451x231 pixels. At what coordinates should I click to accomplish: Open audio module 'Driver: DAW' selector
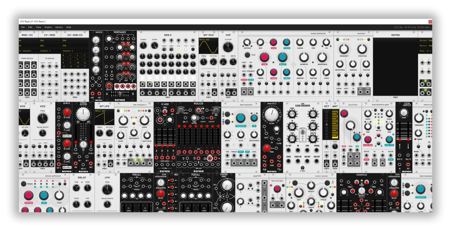point(425,40)
